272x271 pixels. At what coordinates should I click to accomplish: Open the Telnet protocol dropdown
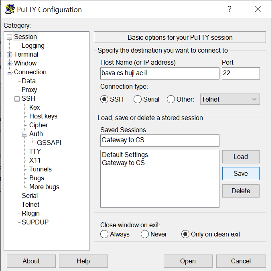coord(230,99)
